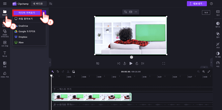222x110 pixels.
Task: Click the 00:00.00 / 00:16.00 timecode
Action: [x=131, y=72]
